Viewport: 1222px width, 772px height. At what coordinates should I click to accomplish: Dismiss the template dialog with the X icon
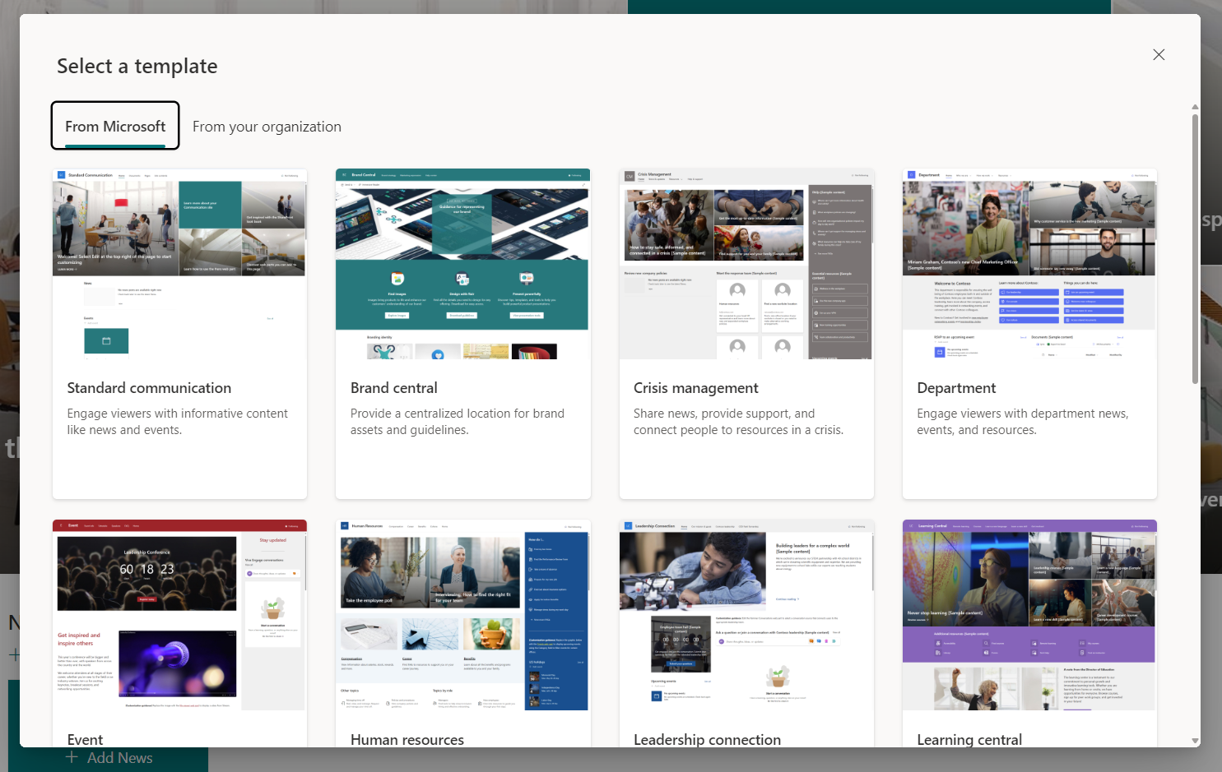[x=1159, y=54]
